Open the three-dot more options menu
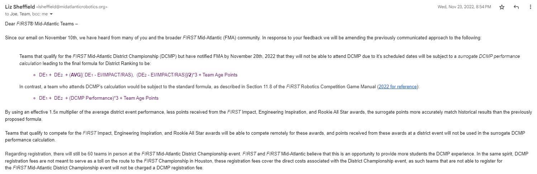The image size is (537, 174). click(x=531, y=7)
